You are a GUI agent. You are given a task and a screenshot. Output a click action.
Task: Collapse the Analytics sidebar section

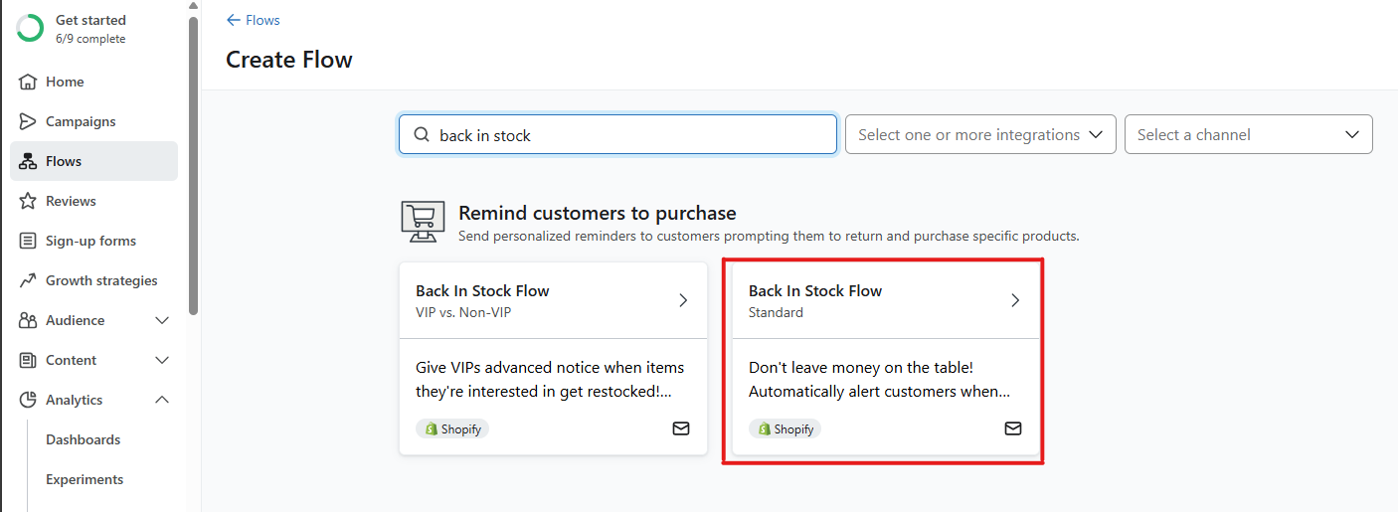point(162,400)
